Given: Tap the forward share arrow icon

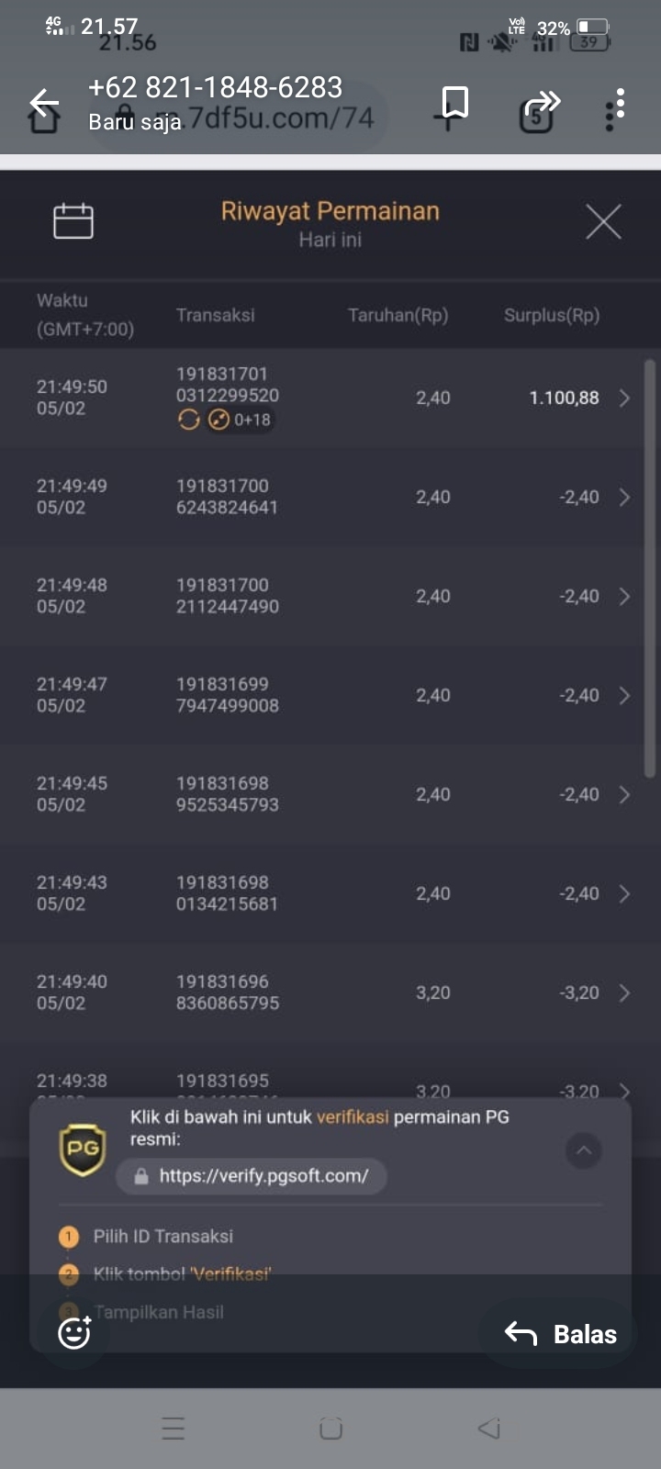Looking at the screenshot, I should 543,101.
